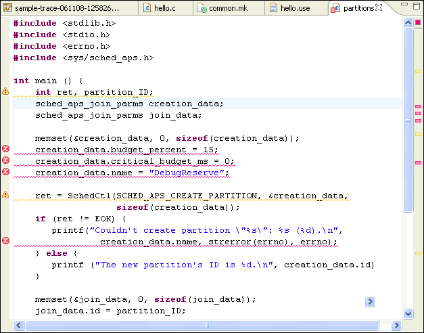Close the partitions editor tab

[x=379, y=8]
